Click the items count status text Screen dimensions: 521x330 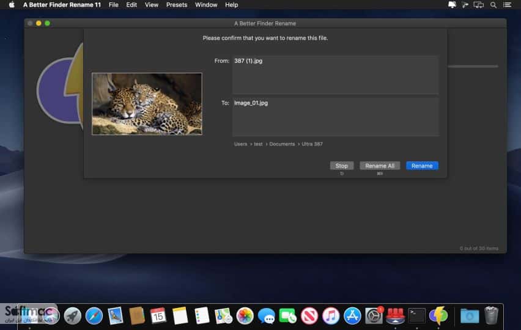479,248
